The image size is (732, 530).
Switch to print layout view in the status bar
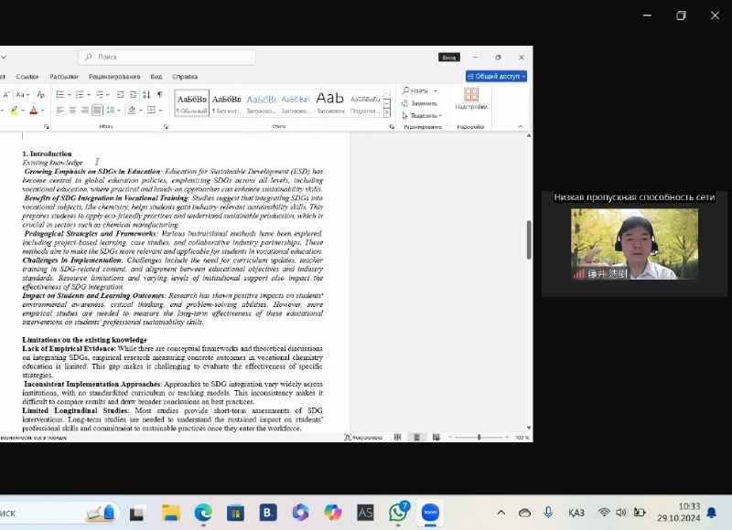416,438
